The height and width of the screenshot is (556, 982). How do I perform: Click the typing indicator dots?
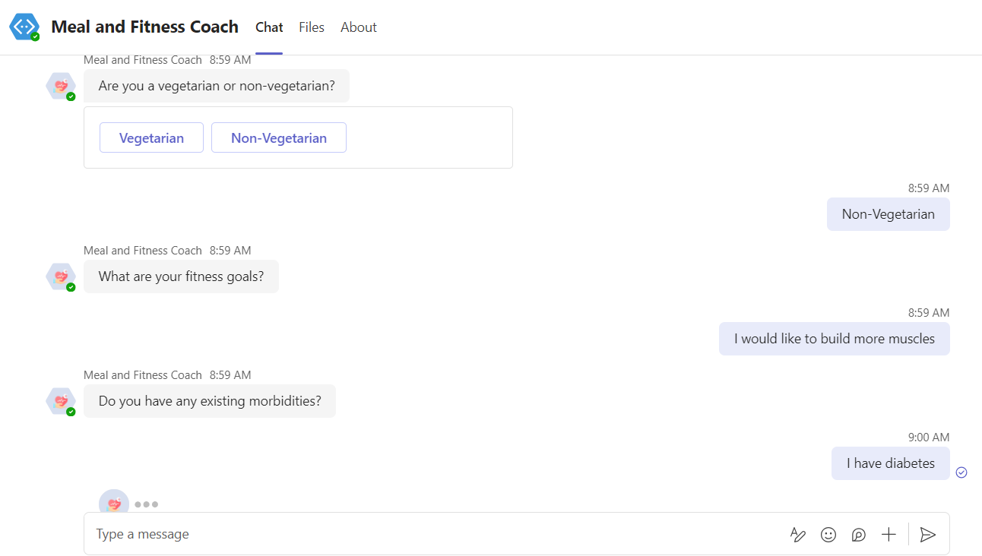click(x=148, y=504)
